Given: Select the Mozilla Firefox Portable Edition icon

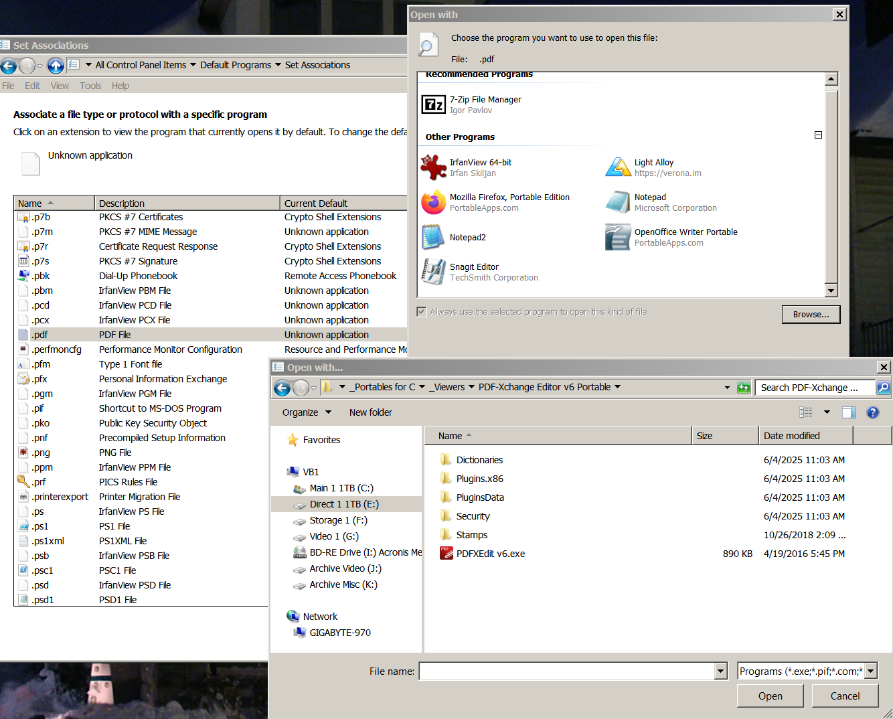Looking at the screenshot, I should (433, 202).
